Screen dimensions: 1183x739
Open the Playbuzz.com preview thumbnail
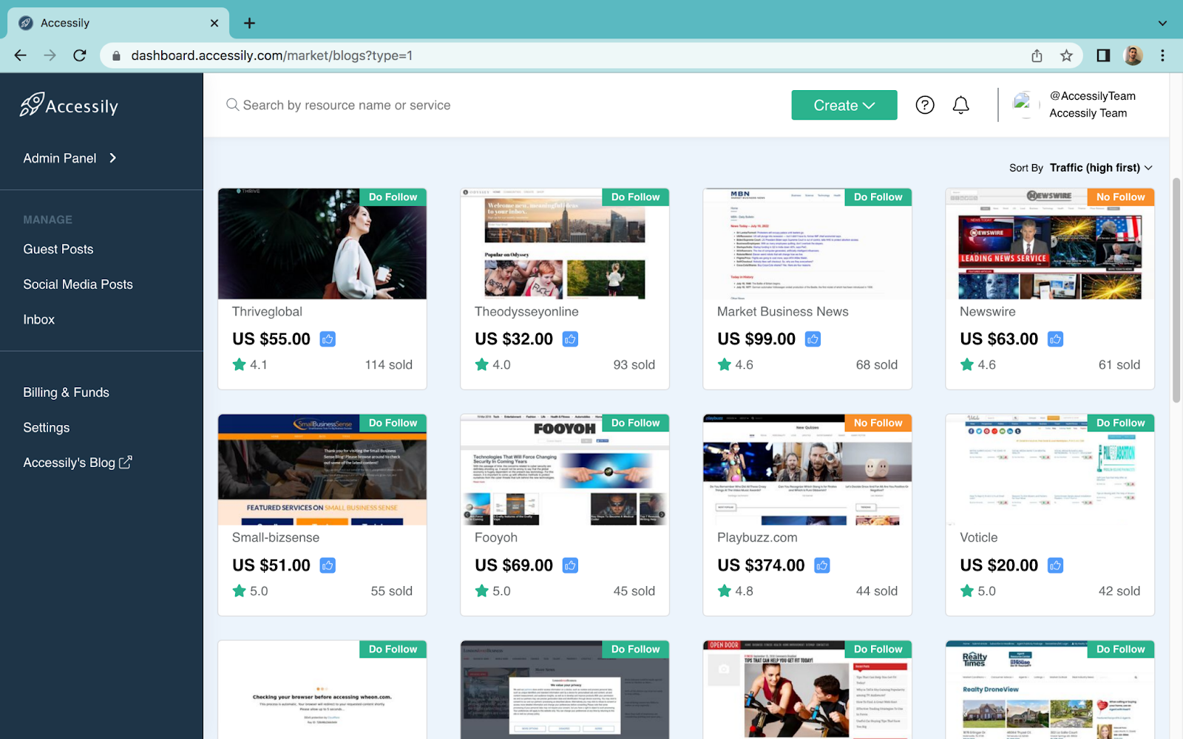pyautogui.click(x=807, y=470)
